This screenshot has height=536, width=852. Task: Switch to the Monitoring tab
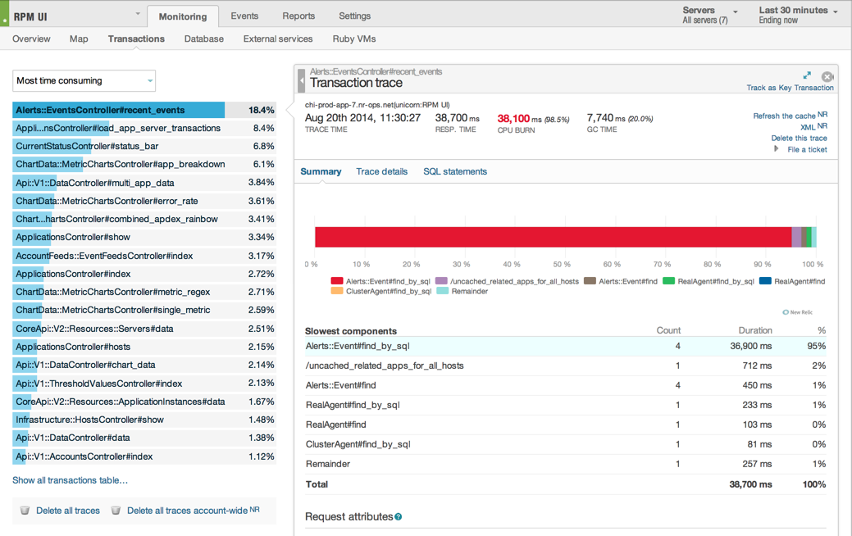(x=183, y=16)
